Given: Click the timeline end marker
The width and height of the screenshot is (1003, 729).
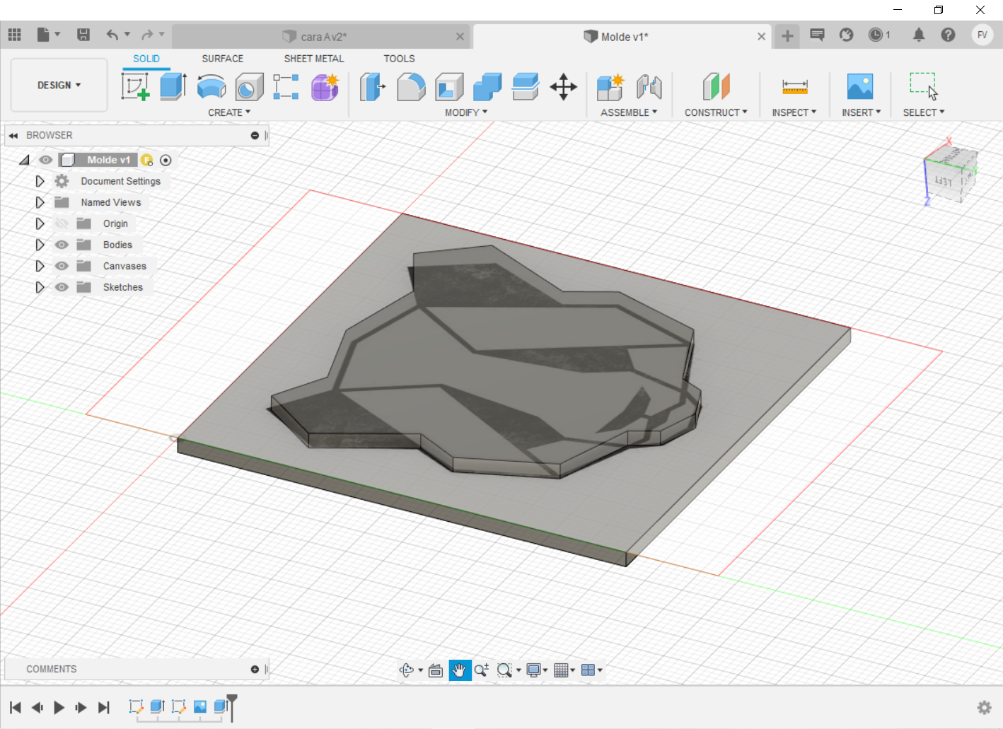Looking at the screenshot, I should pyautogui.click(x=231, y=701).
